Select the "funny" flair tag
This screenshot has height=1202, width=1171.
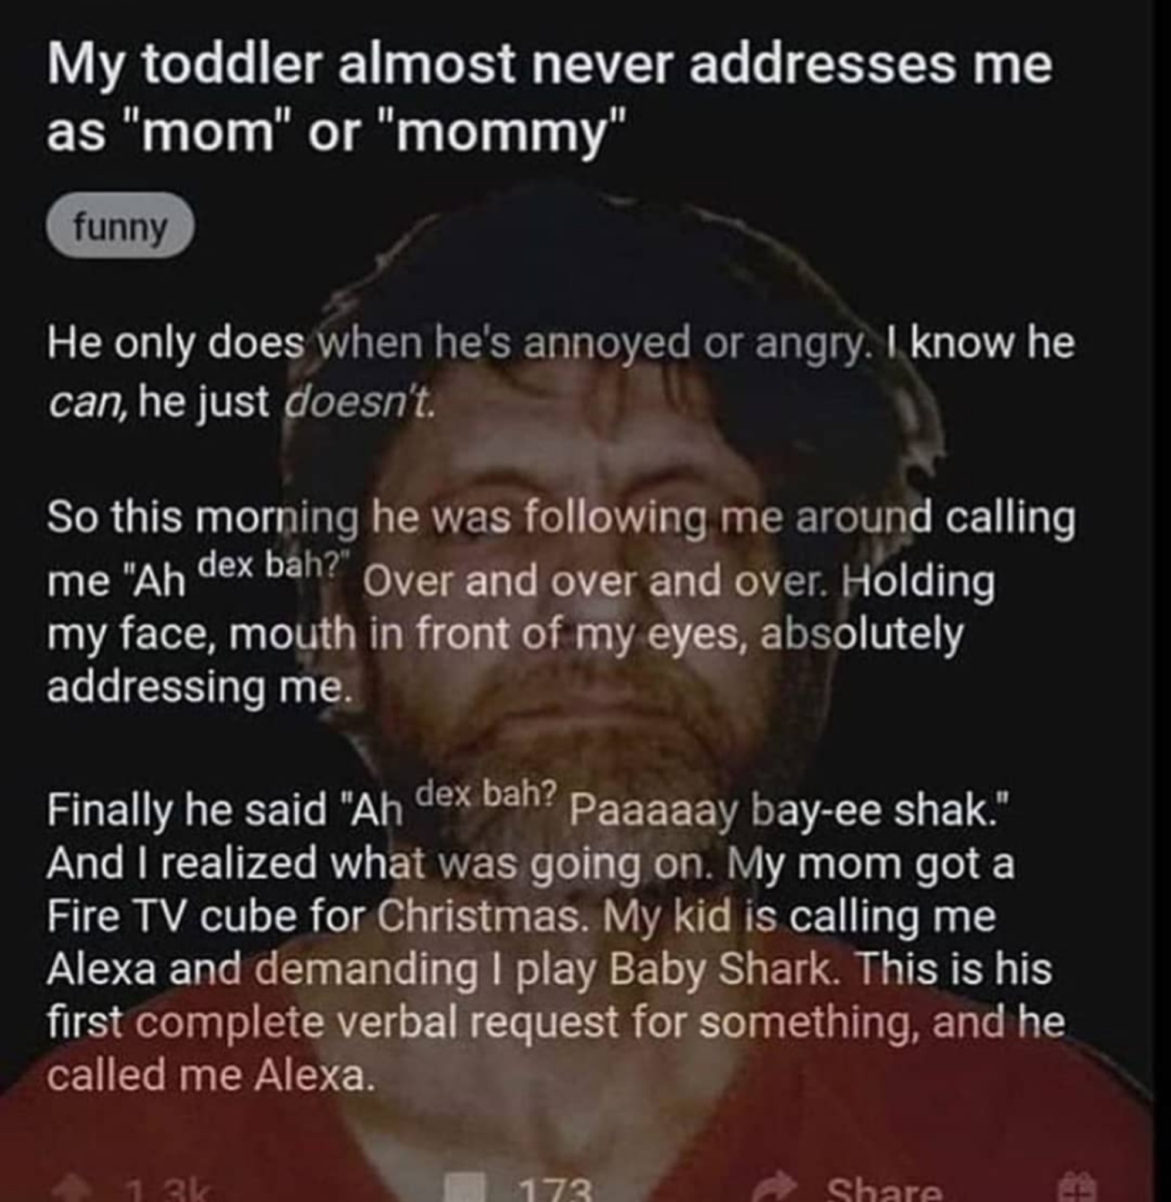click(x=120, y=227)
